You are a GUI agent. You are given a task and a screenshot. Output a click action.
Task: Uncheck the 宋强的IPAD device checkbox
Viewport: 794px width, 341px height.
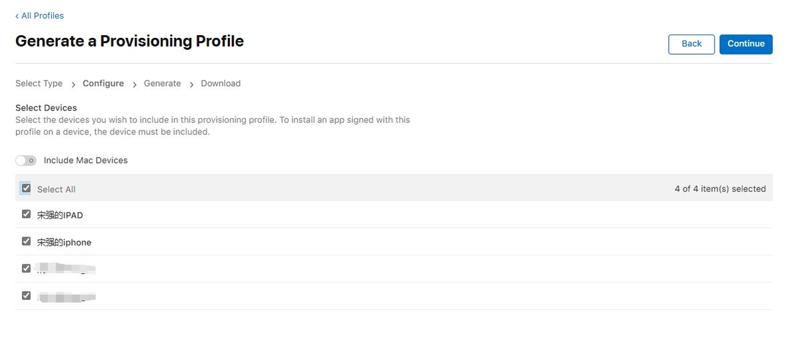[x=26, y=214]
